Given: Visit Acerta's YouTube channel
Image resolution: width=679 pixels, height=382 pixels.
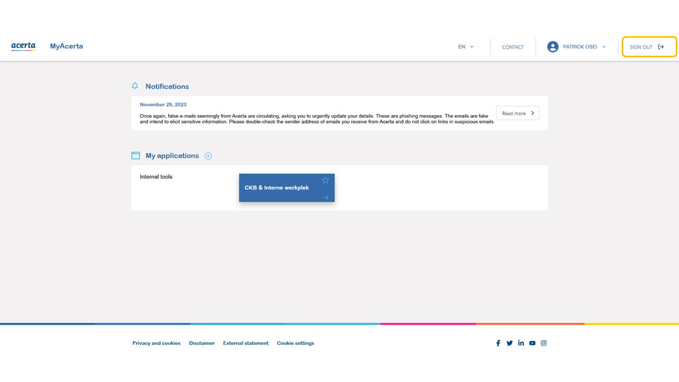Looking at the screenshot, I should (532, 343).
